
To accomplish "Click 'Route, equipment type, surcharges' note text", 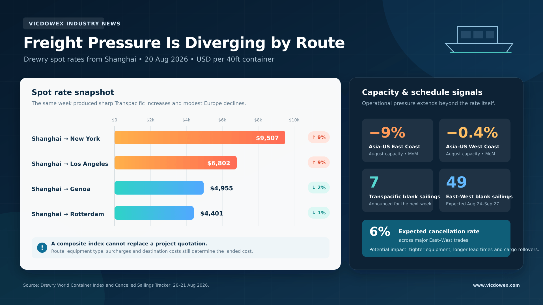I will pos(152,251).
